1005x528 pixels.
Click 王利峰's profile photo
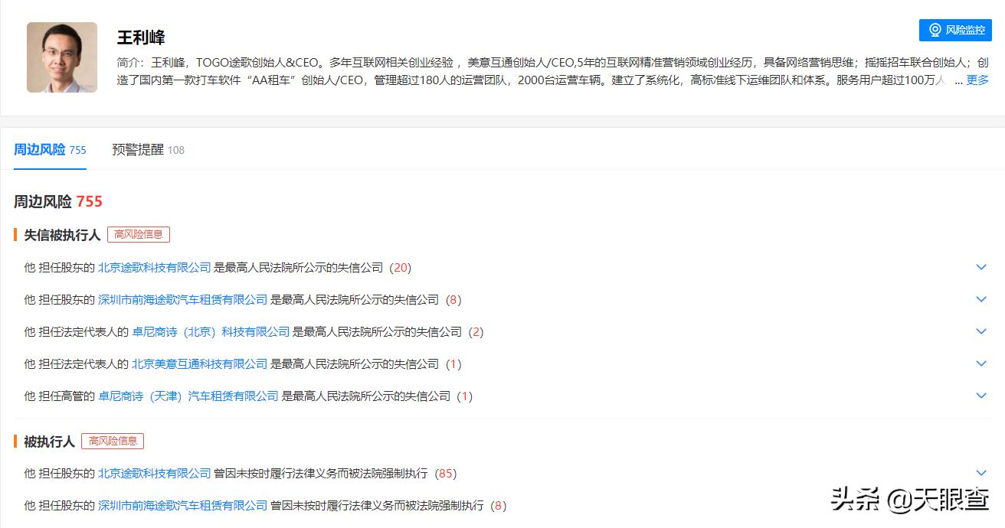[x=61, y=57]
